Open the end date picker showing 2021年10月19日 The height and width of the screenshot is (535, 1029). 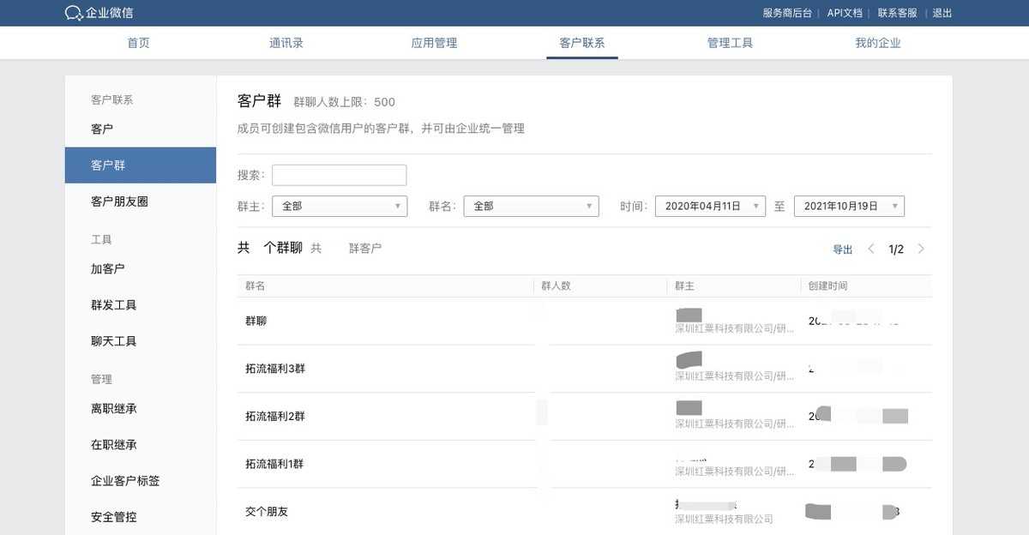tap(849, 206)
